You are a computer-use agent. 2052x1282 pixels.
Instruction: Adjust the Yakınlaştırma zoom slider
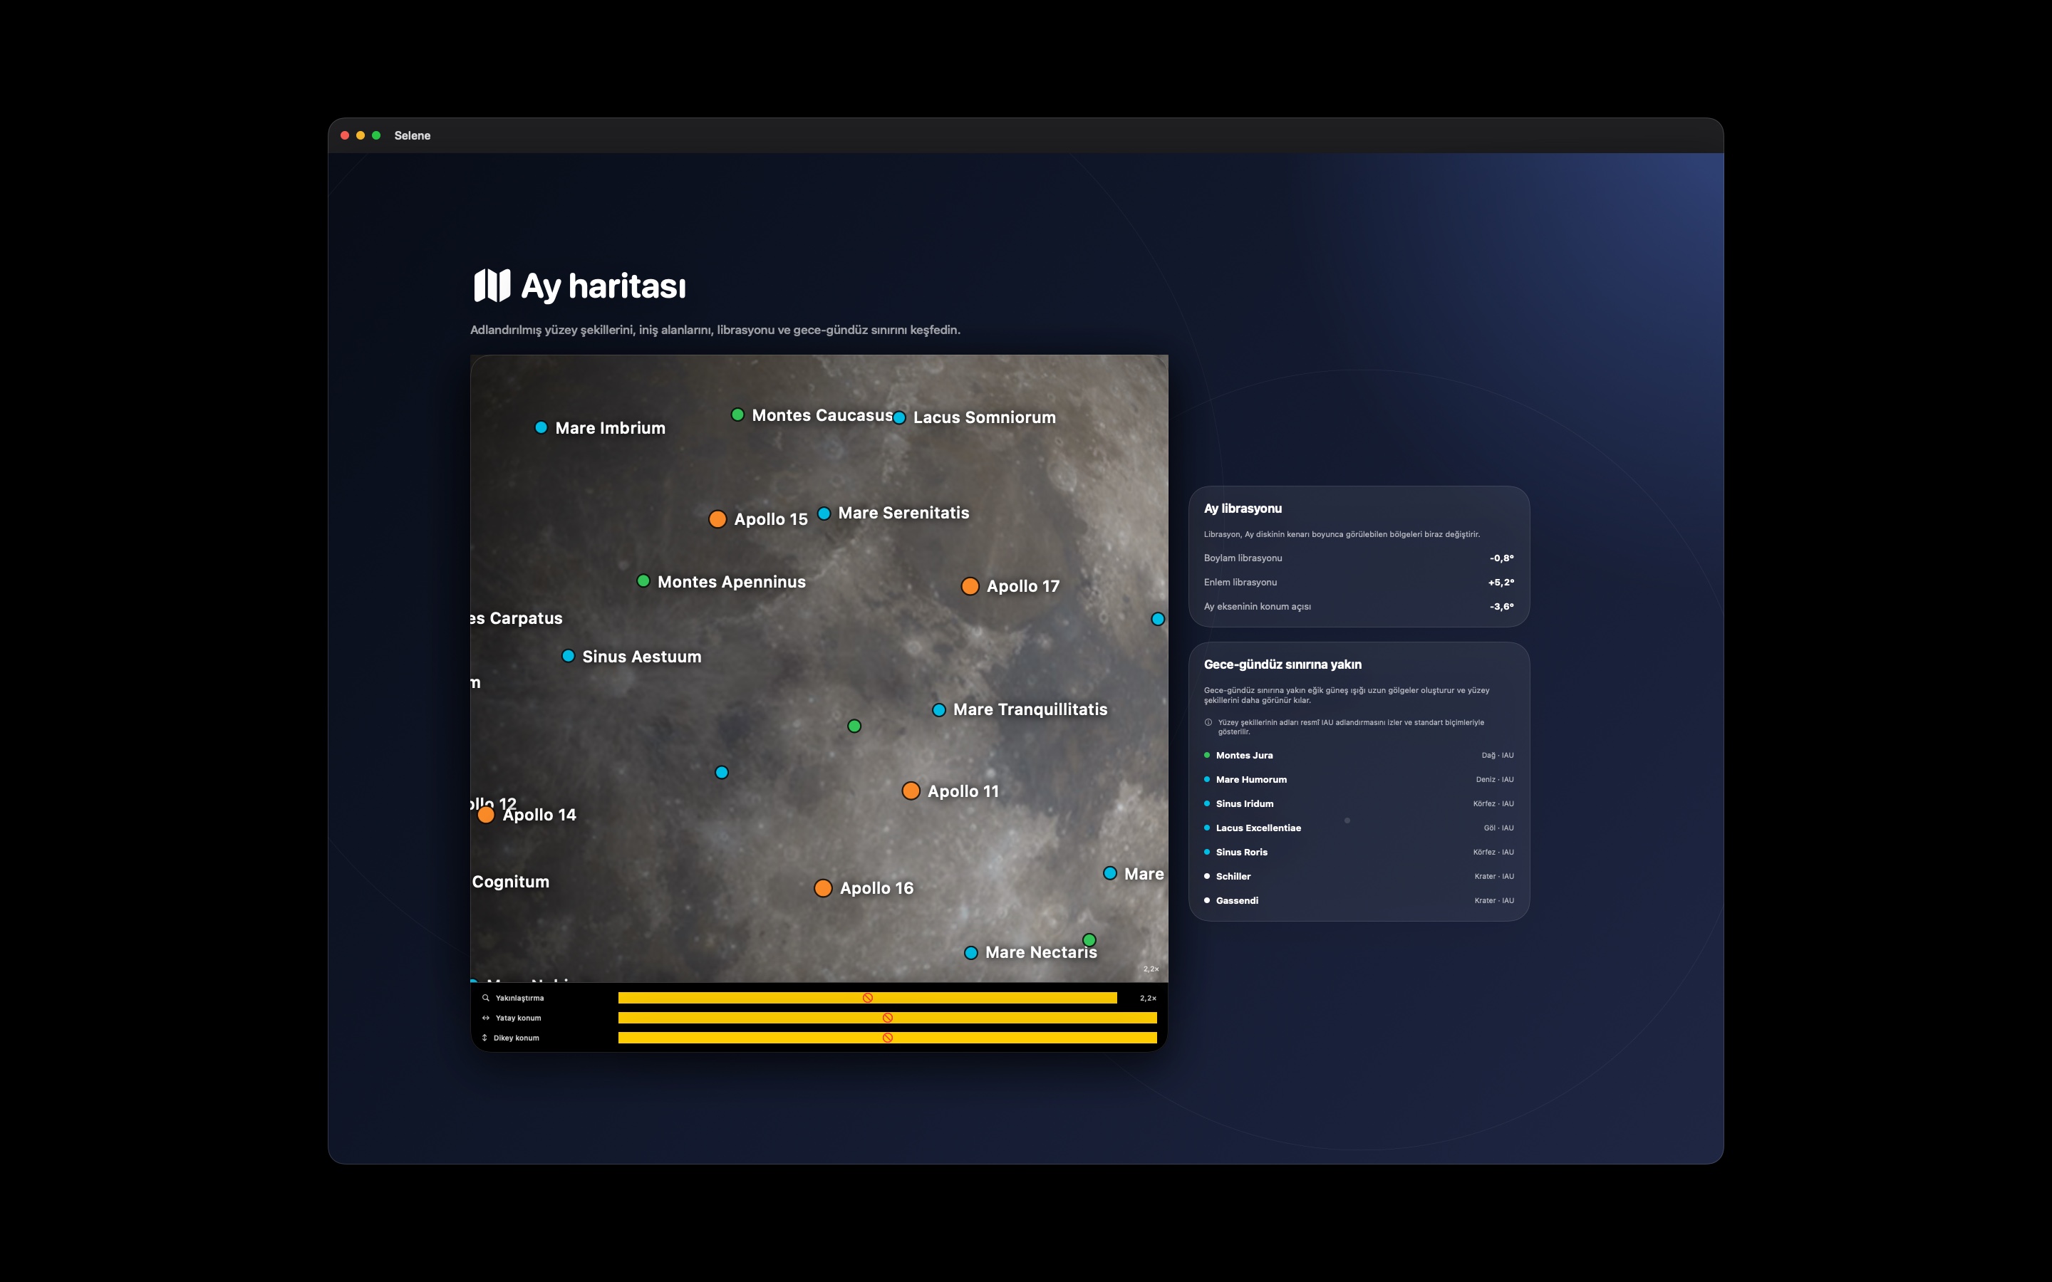867,998
